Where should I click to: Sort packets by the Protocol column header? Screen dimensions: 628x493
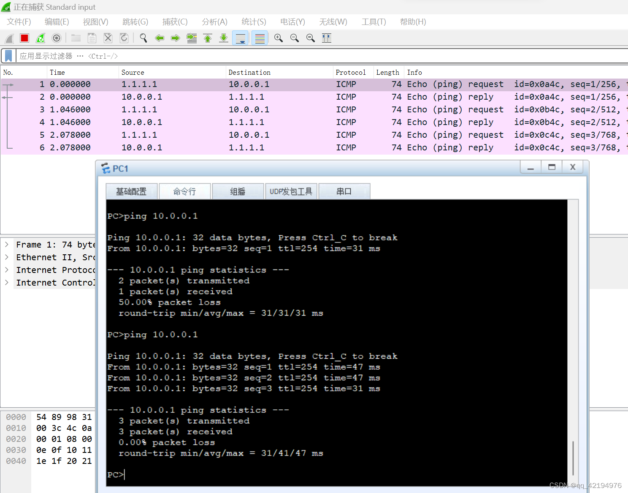point(353,72)
